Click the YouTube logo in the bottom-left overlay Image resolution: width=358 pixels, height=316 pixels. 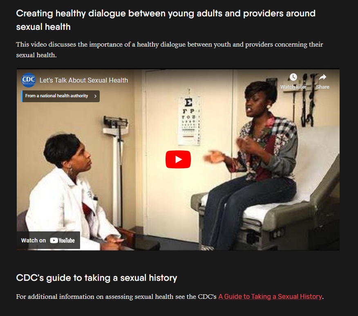click(63, 240)
